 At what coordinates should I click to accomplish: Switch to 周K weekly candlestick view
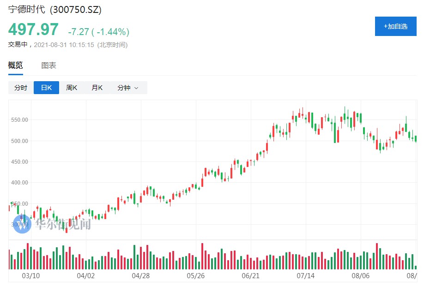click(72, 88)
